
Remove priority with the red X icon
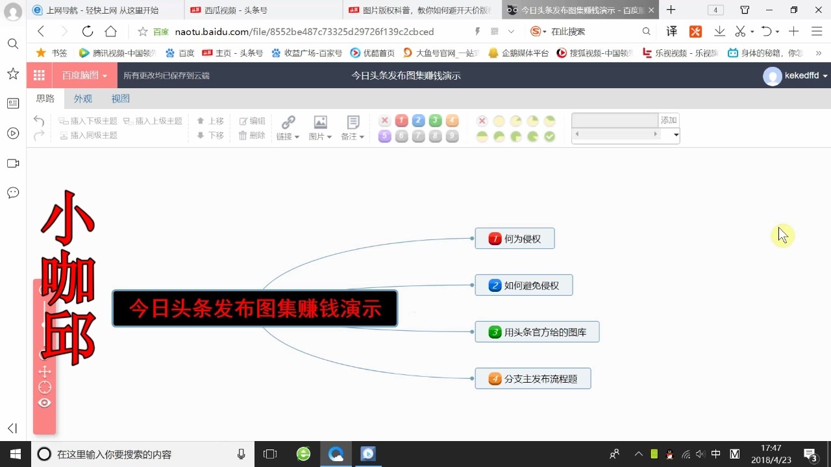coord(384,121)
